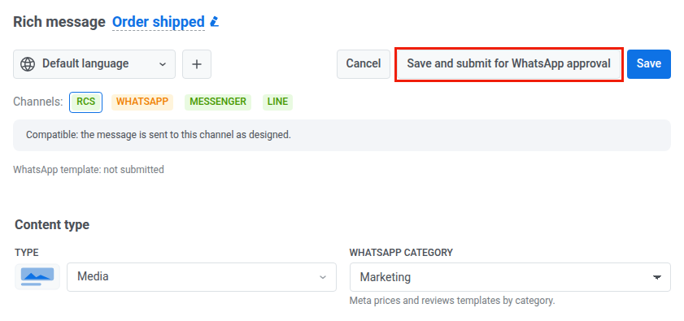Select the LINE channel tag
684x321 pixels.
click(x=277, y=102)
